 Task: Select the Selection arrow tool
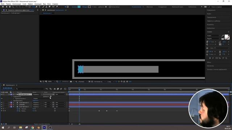click(x=7, y=7)
